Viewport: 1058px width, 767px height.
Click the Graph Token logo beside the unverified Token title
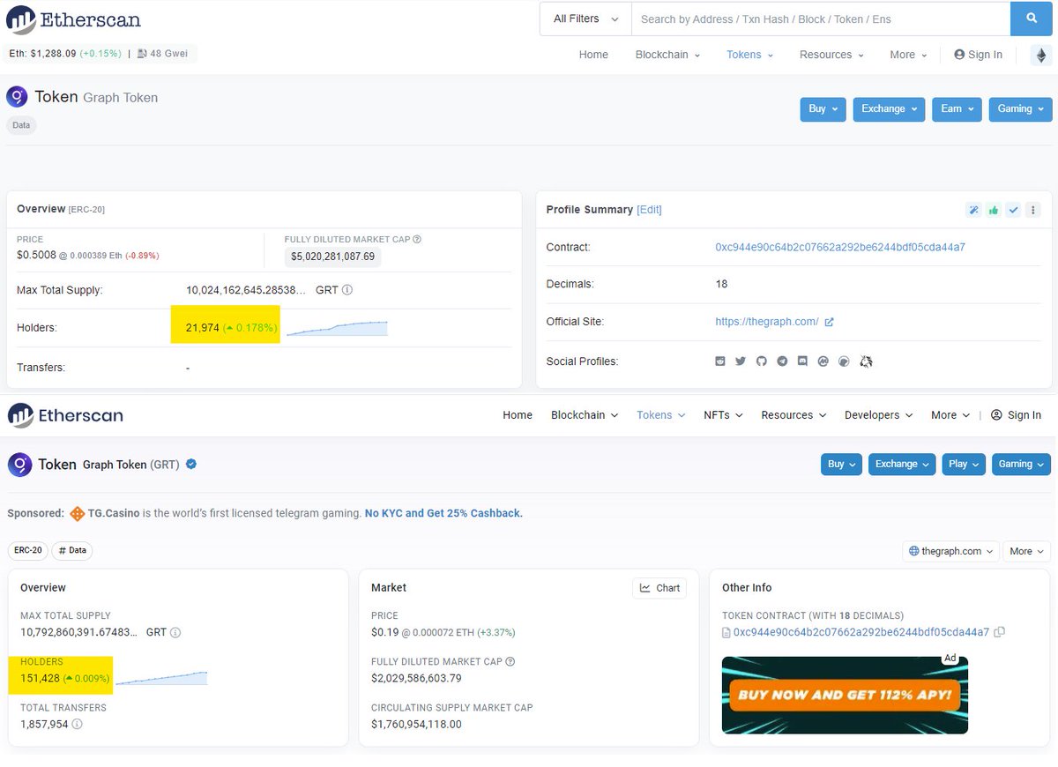[x=17, y=97]
